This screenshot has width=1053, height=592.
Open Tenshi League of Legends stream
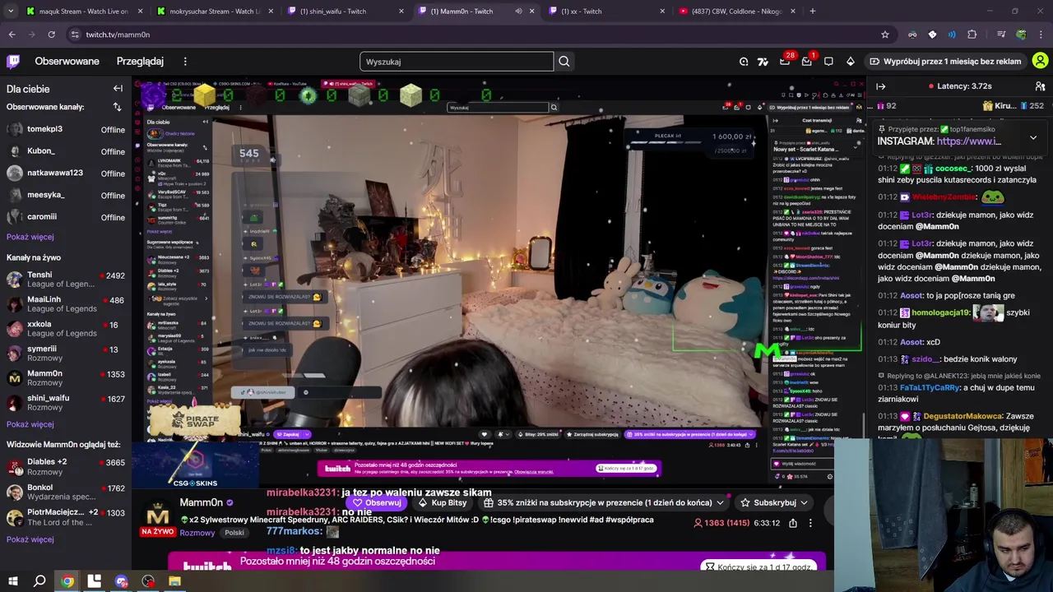[66, 280]
